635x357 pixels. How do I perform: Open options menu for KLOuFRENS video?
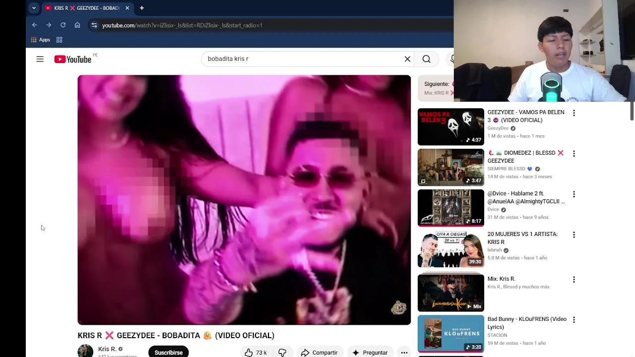[574, 320]
